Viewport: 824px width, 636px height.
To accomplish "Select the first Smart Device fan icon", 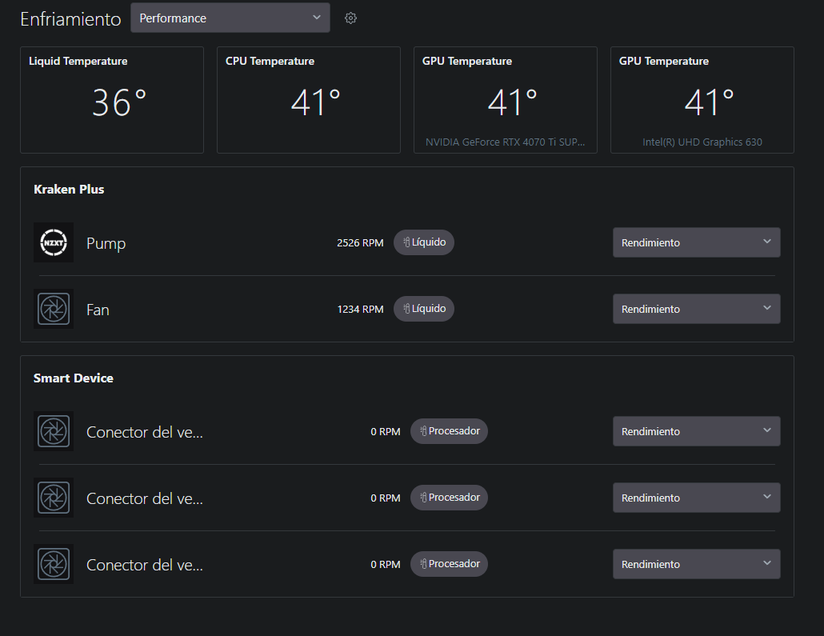I will point(54,431).
